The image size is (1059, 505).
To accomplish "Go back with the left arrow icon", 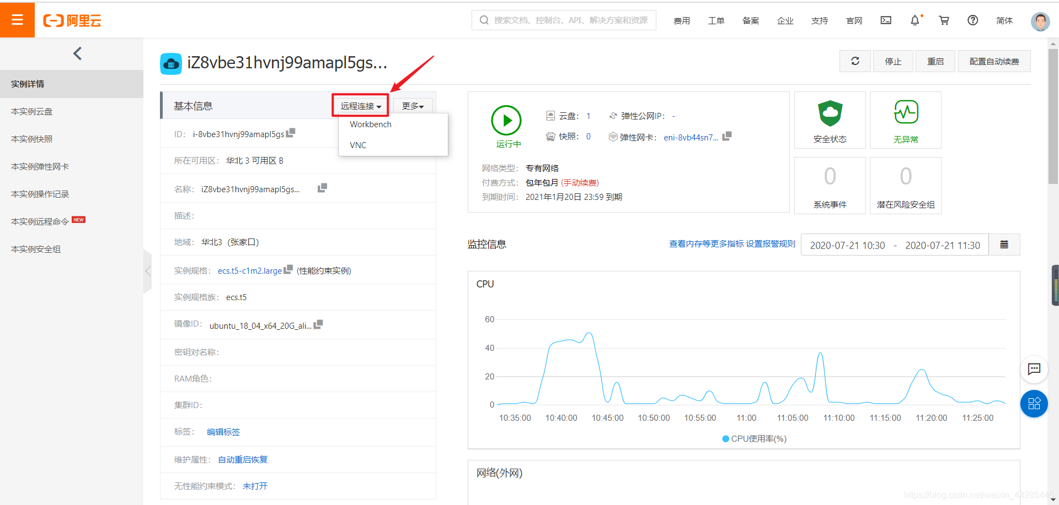I will point(77,53).
